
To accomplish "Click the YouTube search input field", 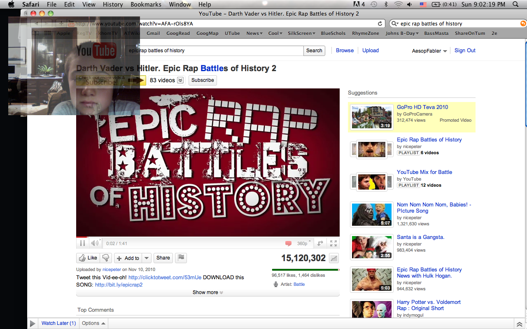I will point(215,51).
